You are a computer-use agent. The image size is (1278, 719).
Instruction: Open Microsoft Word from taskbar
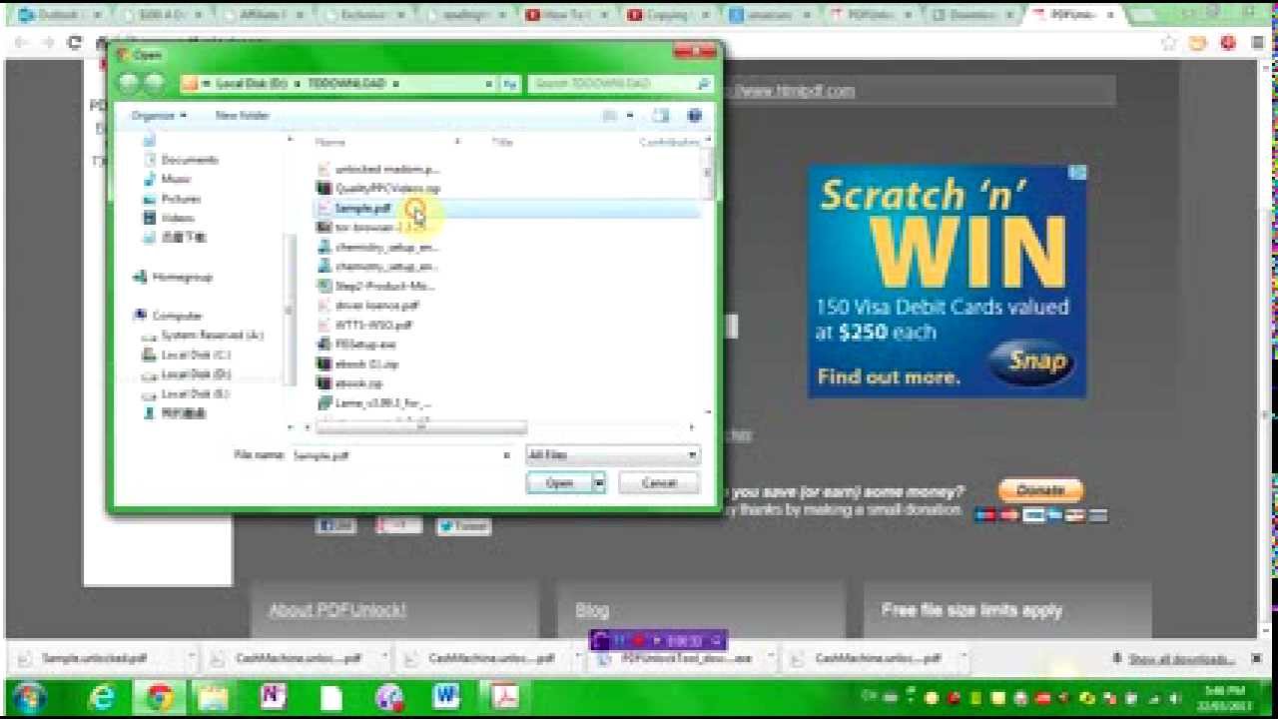[446, 697]
